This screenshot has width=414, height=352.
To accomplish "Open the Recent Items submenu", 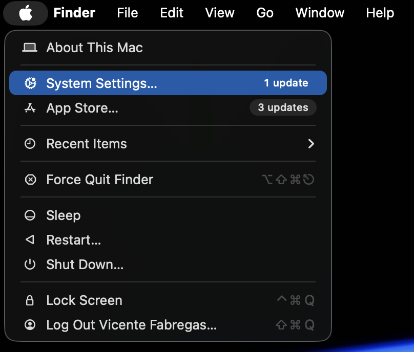I will click(168, 144).
